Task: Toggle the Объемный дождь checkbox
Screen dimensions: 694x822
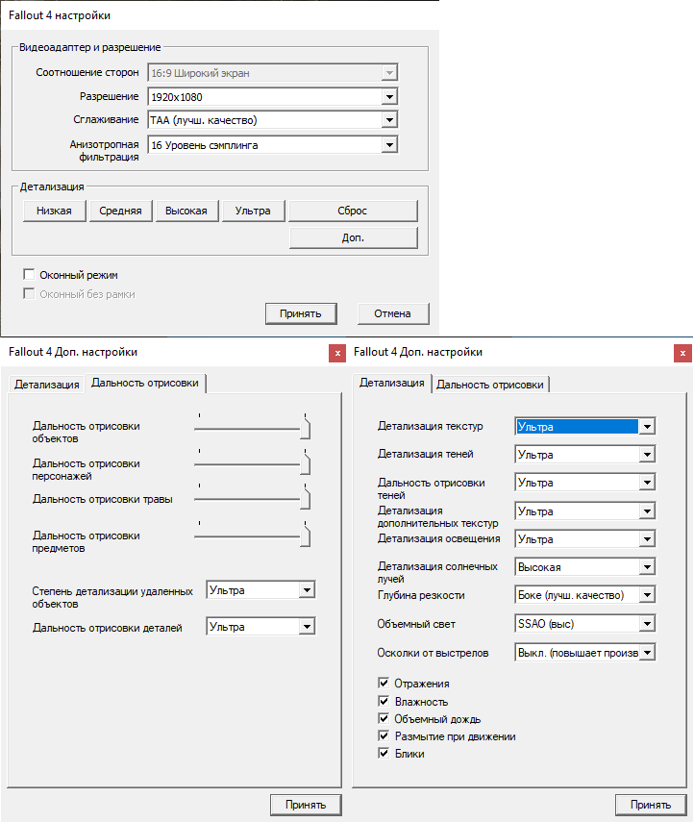Action: 384,718
